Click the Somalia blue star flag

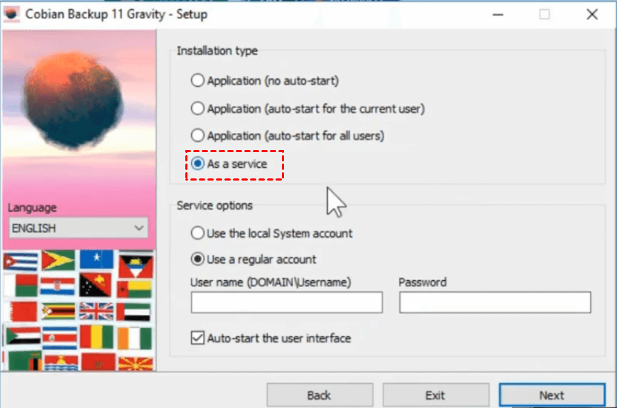(97, 259)
